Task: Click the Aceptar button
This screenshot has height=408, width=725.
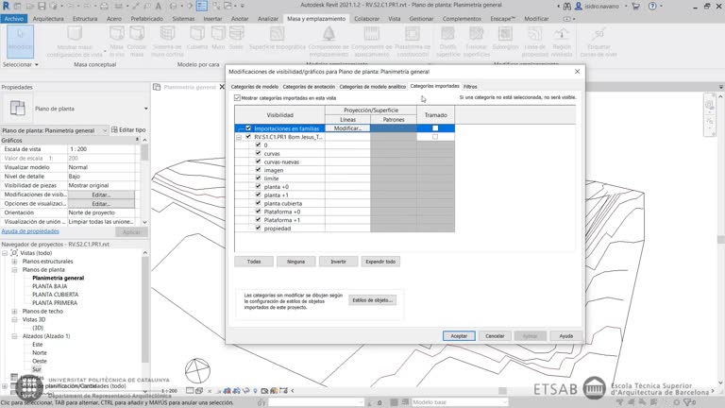Action: (459, 335)
